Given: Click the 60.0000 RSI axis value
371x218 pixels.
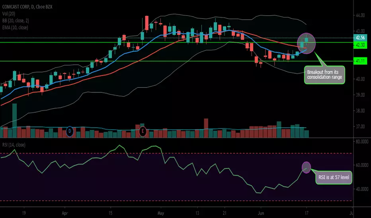Looking at the screenshot, I should (362, 165).
